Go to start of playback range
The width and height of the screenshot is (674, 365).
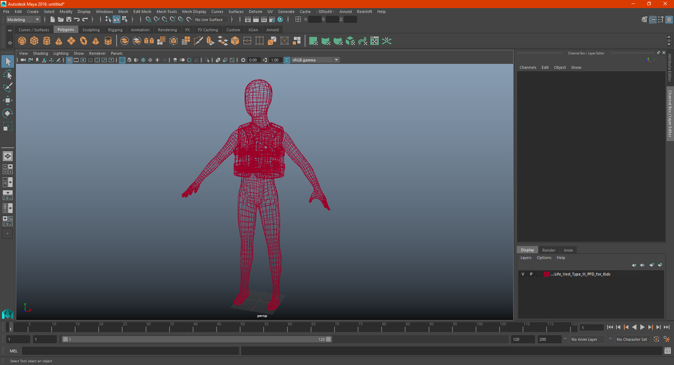click(610, 327)
